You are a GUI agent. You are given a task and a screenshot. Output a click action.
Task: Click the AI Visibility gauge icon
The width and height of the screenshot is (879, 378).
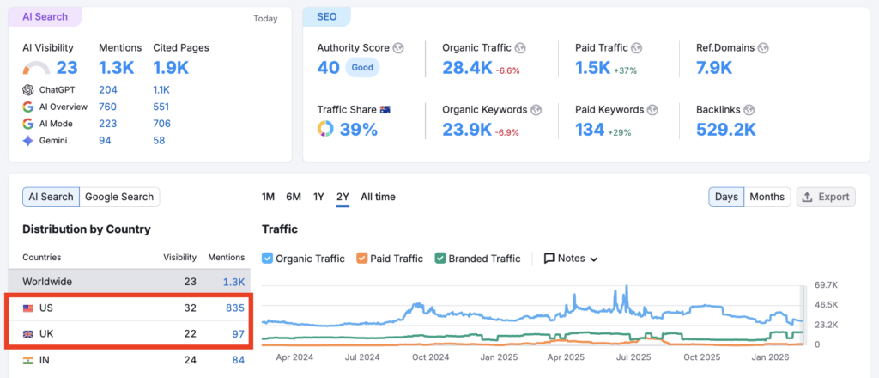(36, 68)
